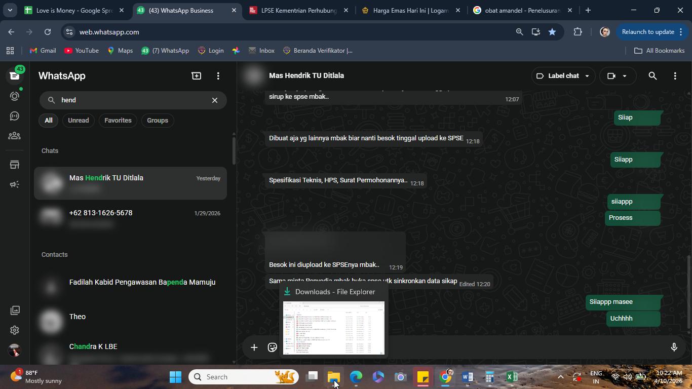Open the Chrome apps grid shortcut
This screenshot has width=692, height=389.
(x=10, y=51)
